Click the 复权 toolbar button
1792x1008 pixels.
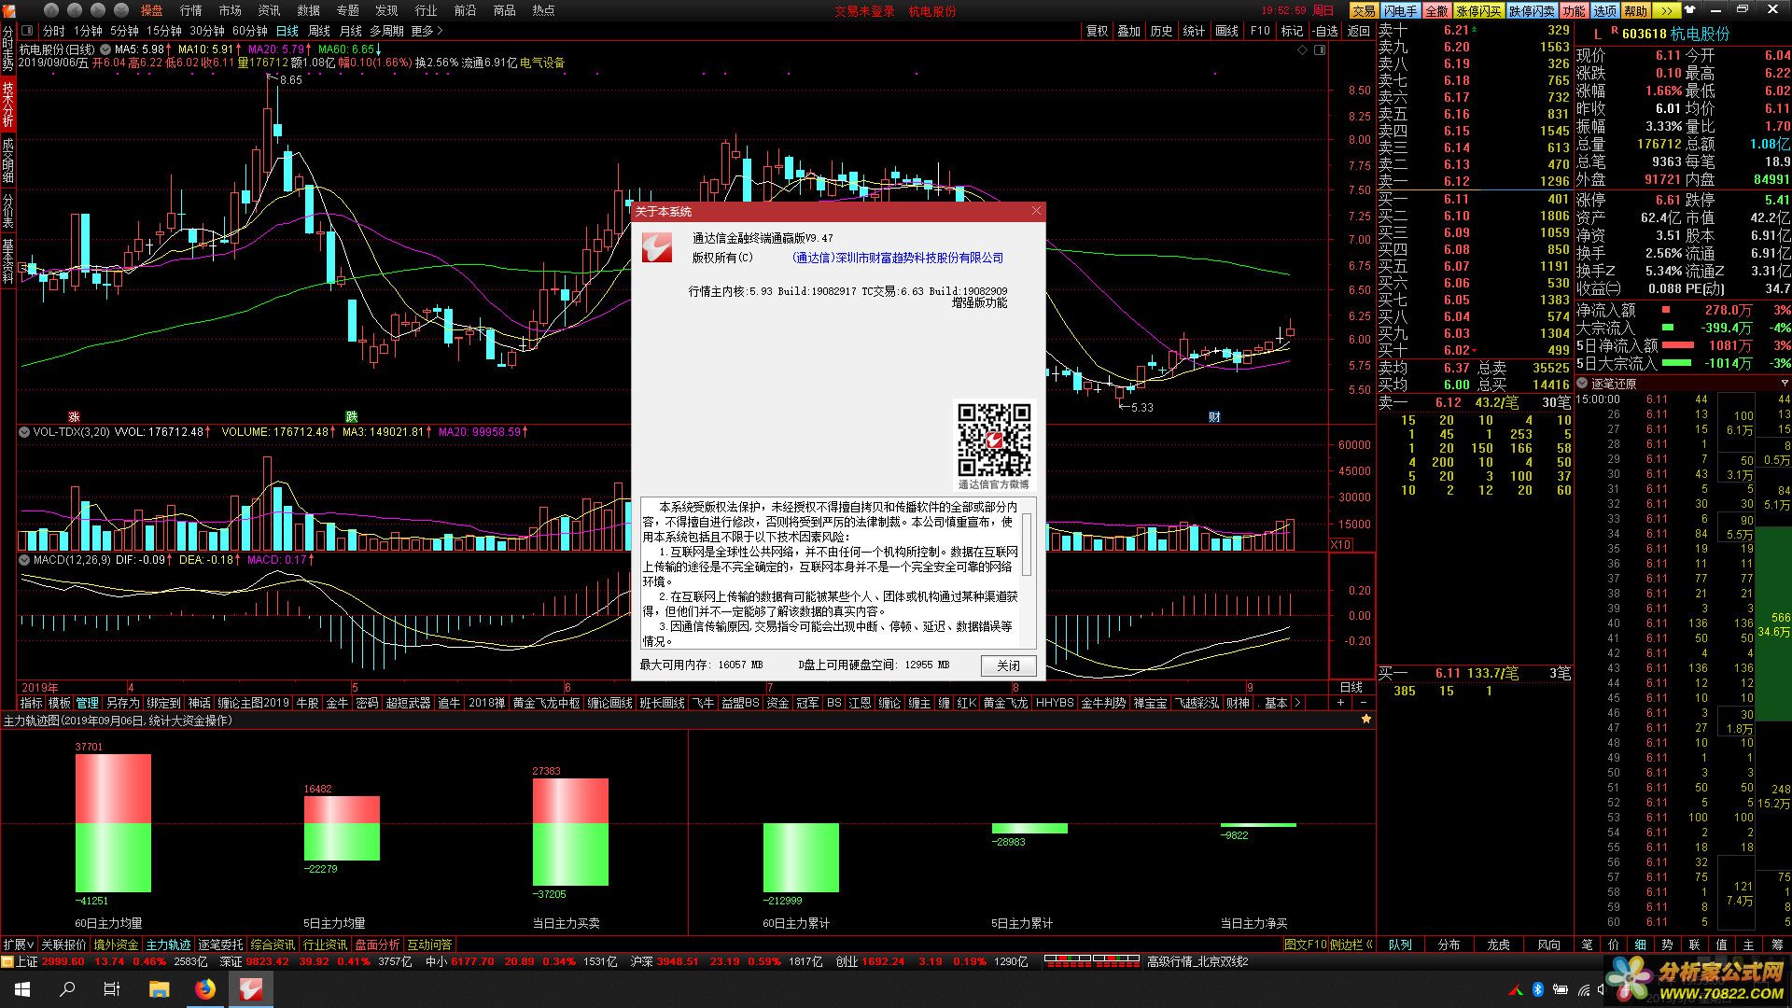[x=1098, y=31]
